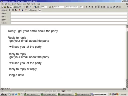Apply an outside border
Image resolution: width=128 pixels, height=96 pixels.
point(120,7)
